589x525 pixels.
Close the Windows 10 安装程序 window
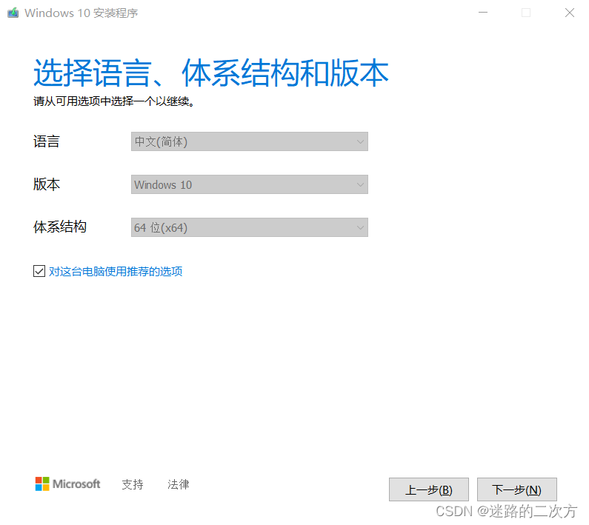[x=570, y=13]
